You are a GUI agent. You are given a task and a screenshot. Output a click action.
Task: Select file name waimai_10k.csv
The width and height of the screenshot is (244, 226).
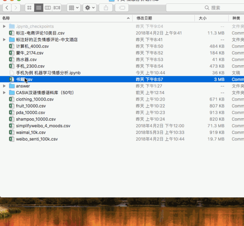tap(31, 132)
